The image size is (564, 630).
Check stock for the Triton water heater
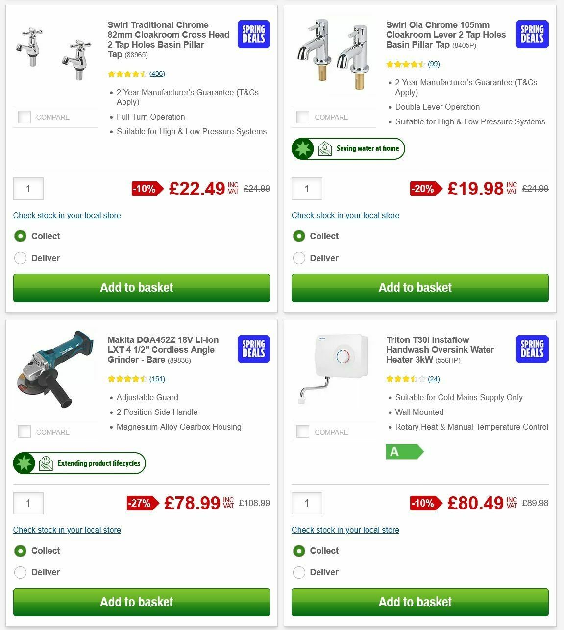345,530
